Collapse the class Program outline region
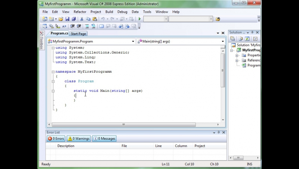299x169 pixels. pos(53,81)
